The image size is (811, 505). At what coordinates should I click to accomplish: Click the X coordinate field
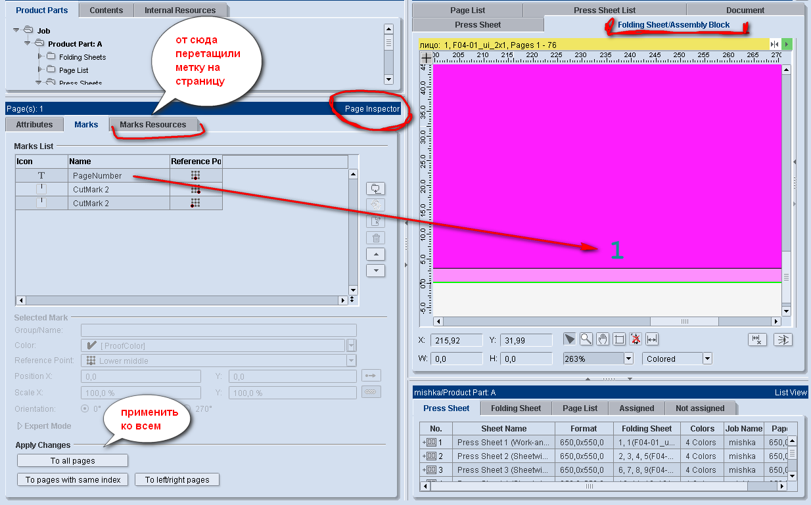coord(457,340)
